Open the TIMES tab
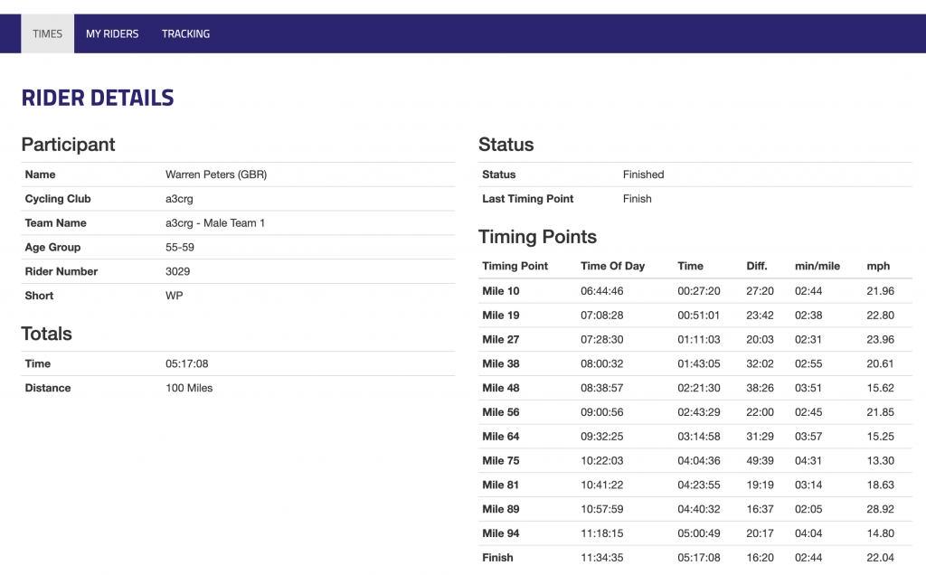926x575 pixels. coord(47,33)
